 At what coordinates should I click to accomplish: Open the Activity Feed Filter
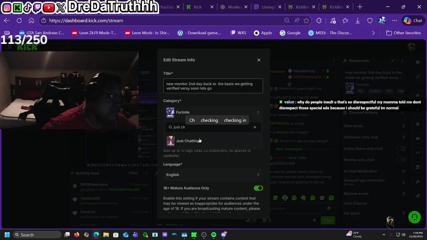pyautogui.click(x=133, y=173)
